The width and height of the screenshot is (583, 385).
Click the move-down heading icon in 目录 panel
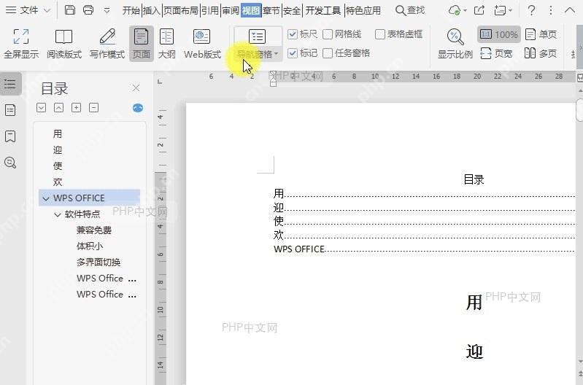pyautogui.click(x=42, y=108)
